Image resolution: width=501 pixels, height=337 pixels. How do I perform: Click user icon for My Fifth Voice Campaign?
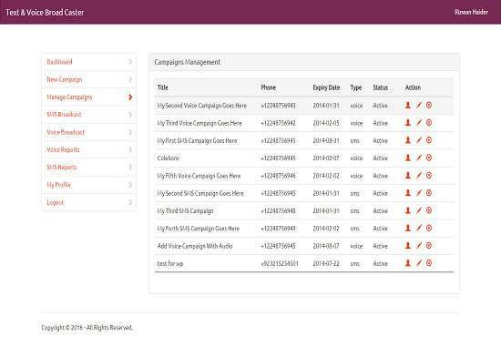tap(408, 176)
